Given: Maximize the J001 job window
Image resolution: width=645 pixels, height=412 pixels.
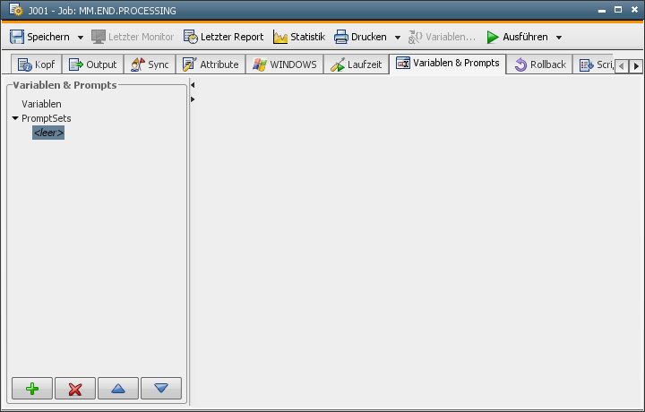Looking at the screenshot, I should (618, 10).
